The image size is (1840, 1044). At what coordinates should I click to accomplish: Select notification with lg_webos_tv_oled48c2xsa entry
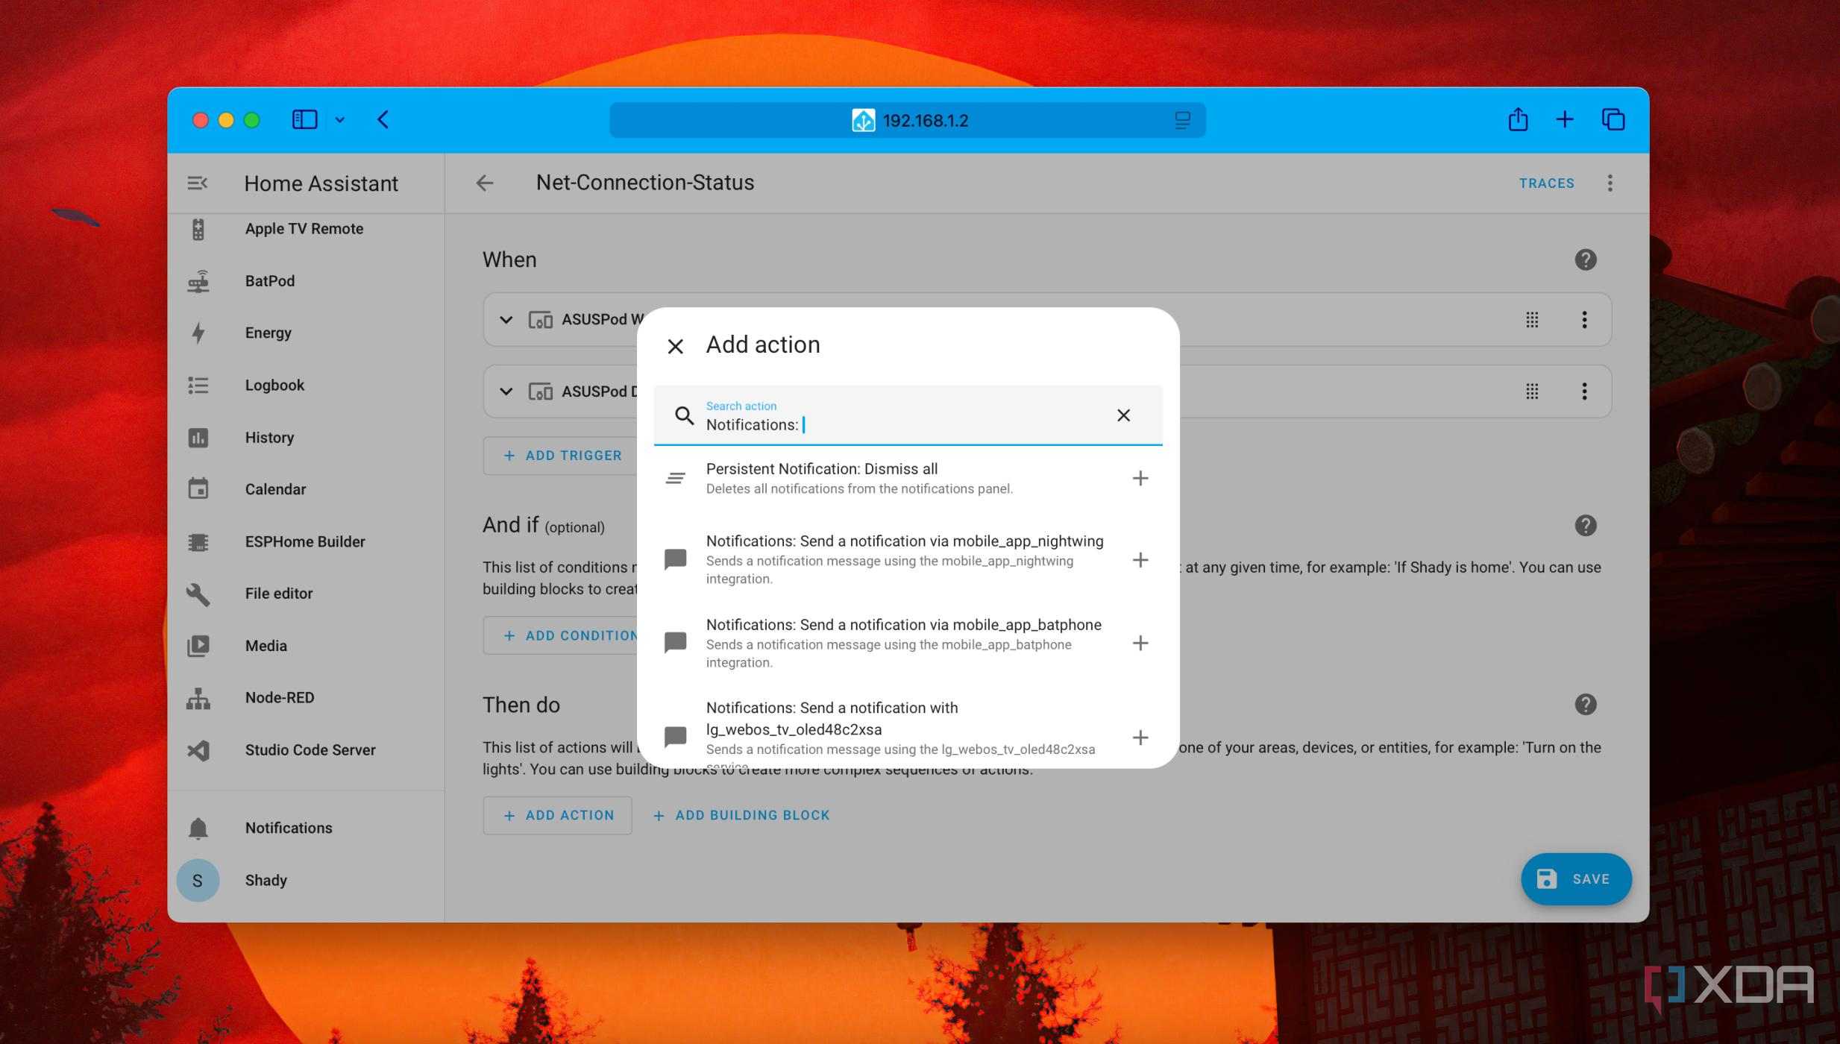tap(908, 733)
